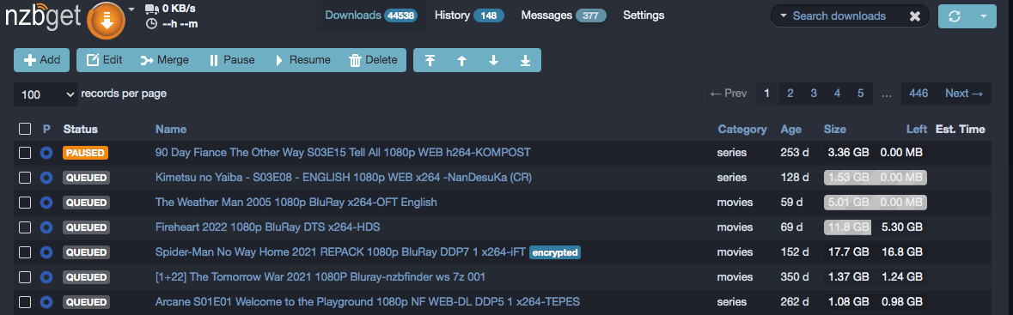Click the download speed truck icon
The image size is (1013, 315).
click(x=152, y=9)
